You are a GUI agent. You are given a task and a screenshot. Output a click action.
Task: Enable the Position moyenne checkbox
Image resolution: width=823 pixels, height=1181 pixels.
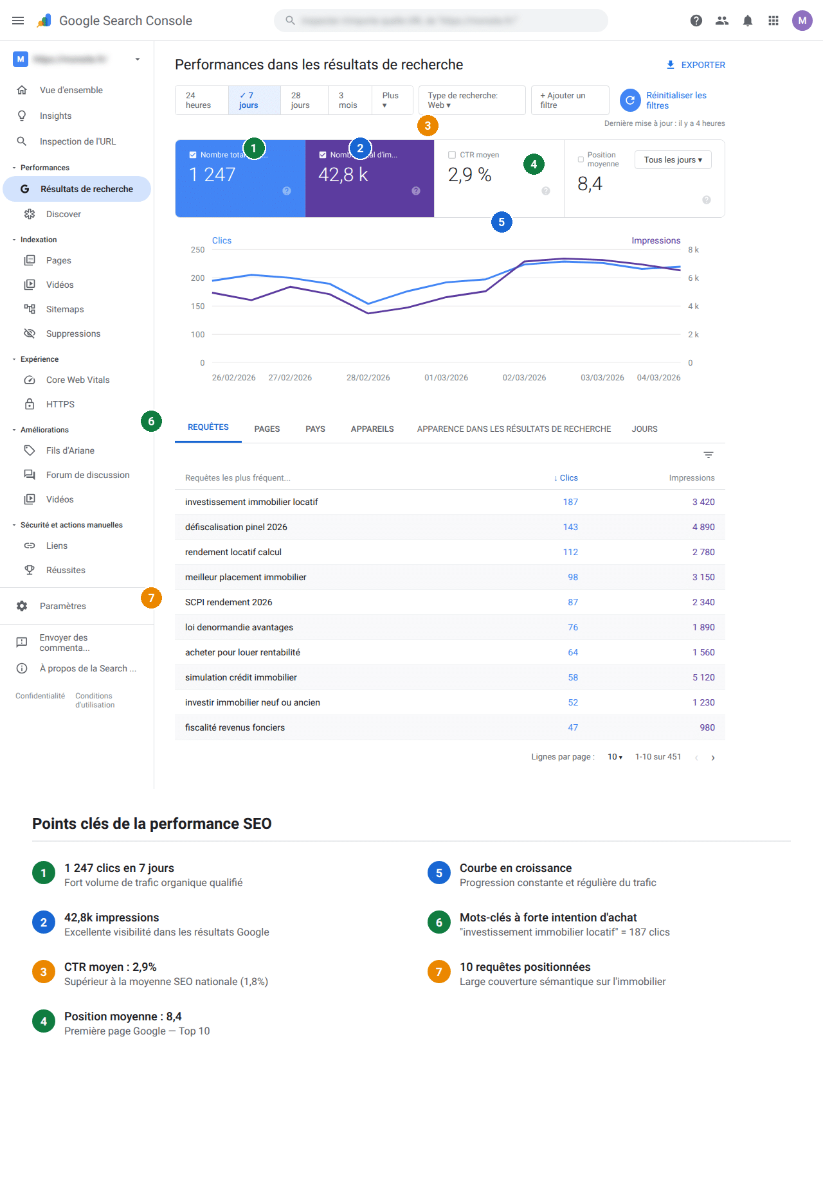[x=581, y=159]
